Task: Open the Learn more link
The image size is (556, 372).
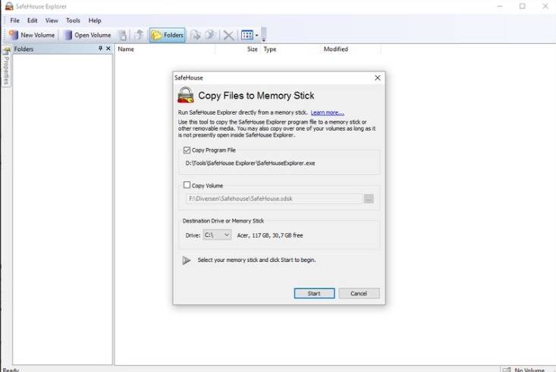Action: (x=327, y=112)
